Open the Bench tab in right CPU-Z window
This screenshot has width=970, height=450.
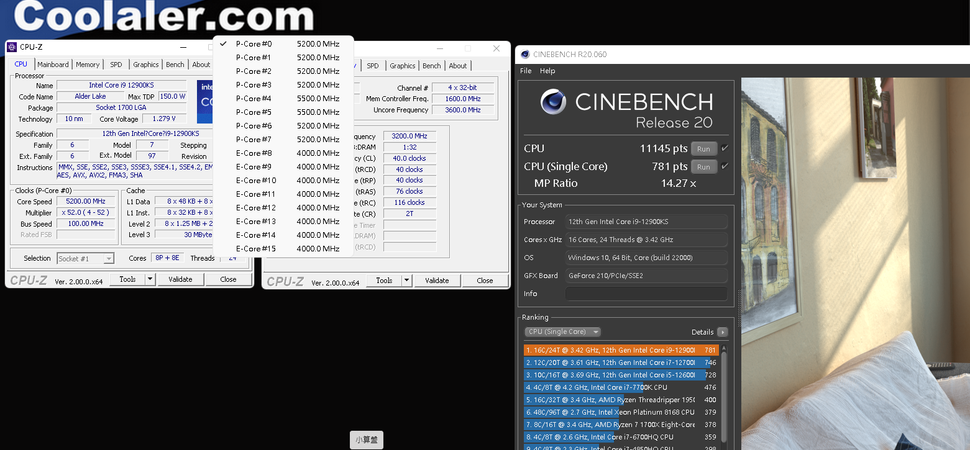432,66
